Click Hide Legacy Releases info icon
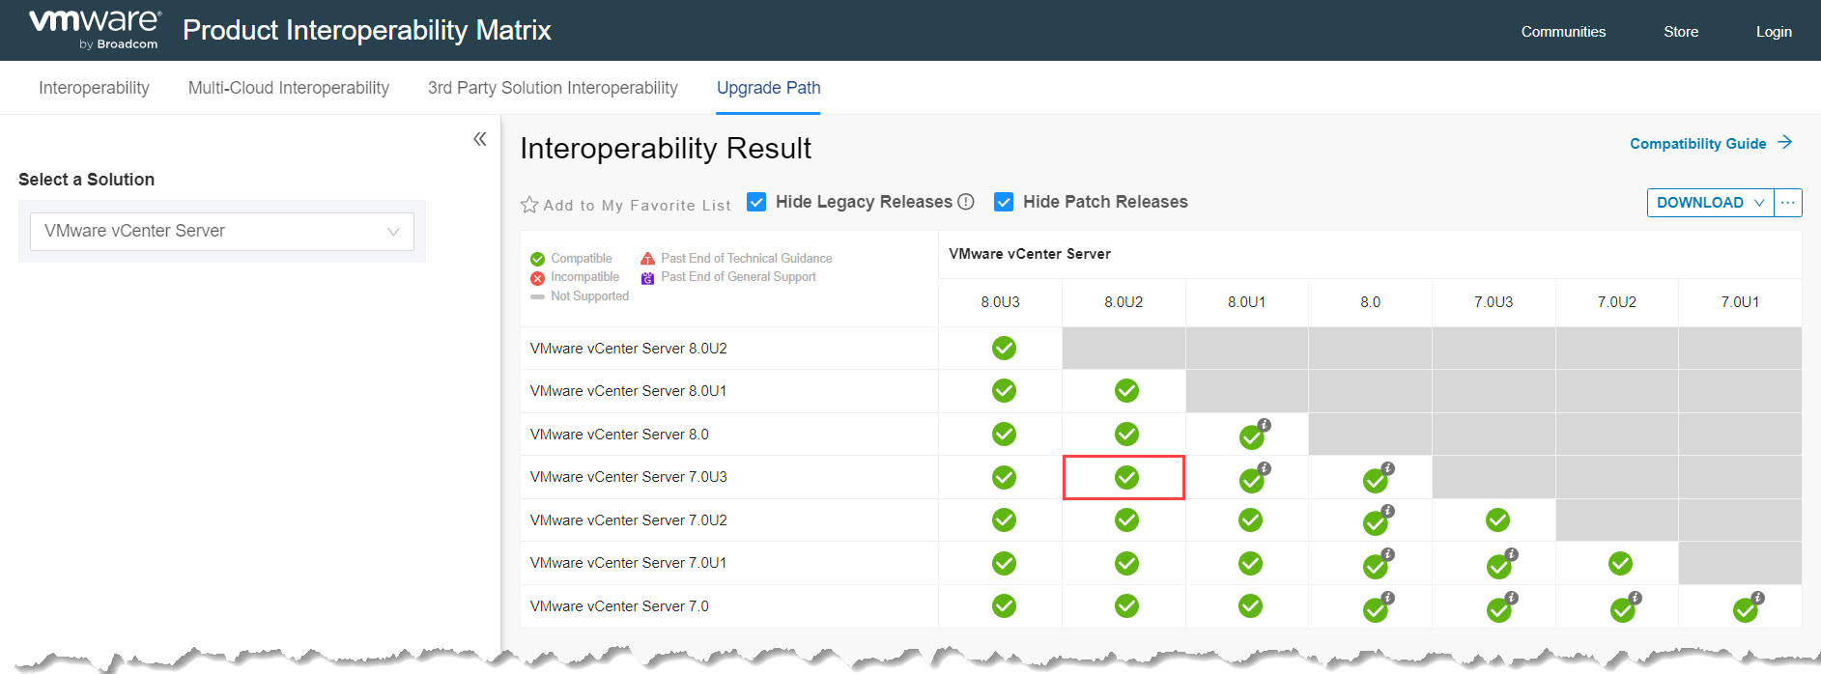 pos(966,202)
